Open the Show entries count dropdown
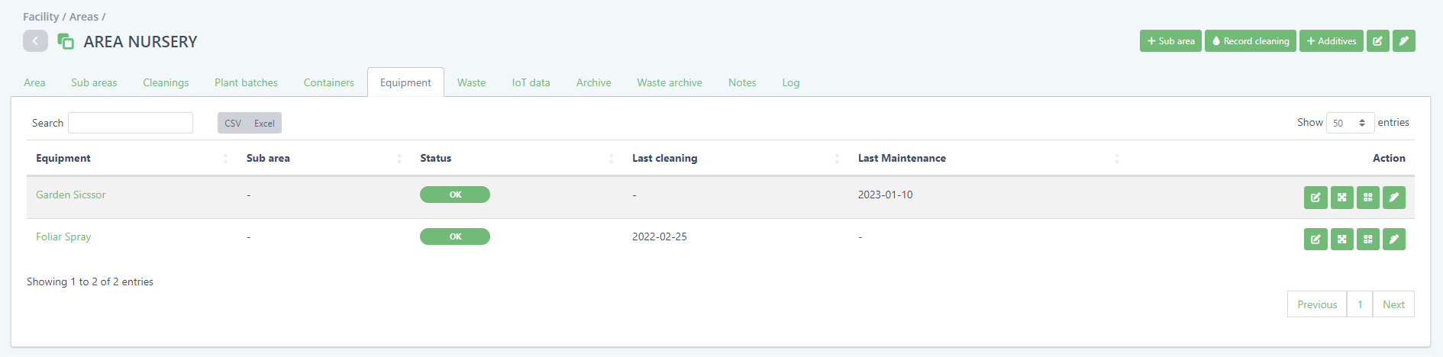 coord(1349,123)
